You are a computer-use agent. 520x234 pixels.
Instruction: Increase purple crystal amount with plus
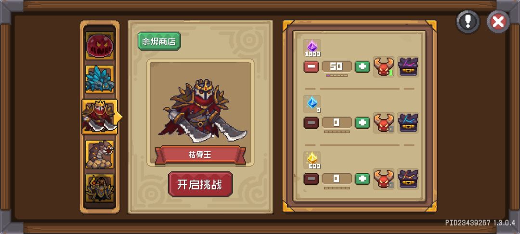363,66
